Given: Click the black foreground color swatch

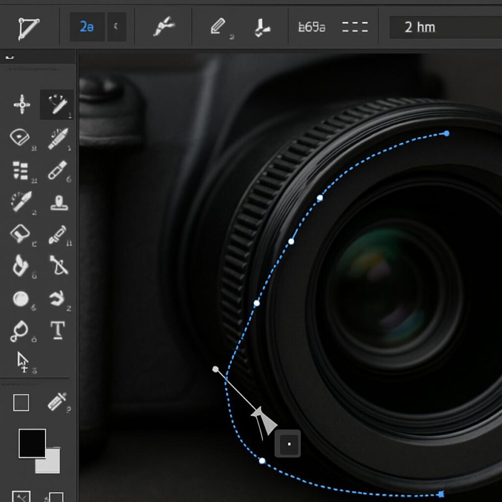Looking at the screenshot, I should point(32,443).
